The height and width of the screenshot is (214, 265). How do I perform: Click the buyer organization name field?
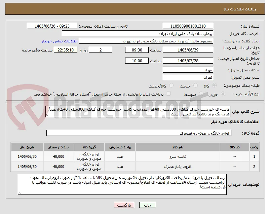pyautogui.click(x=138, y=33)
